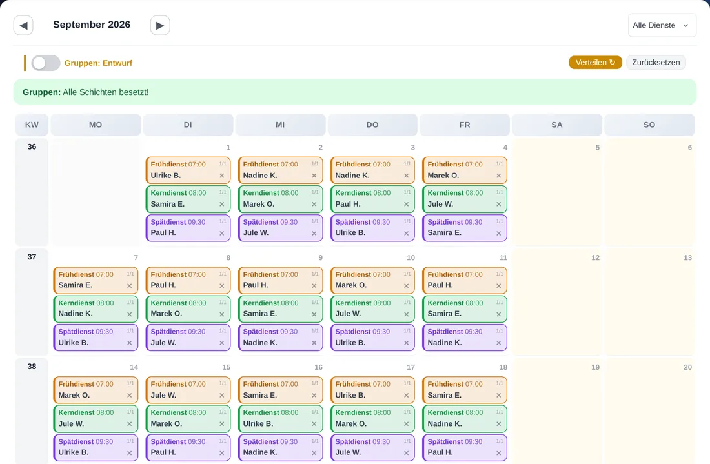The height and width of the screenshot is (464, 710).
Task: Click the September 2026 month title
Action: pyautogui.click(x=92, y=25)
